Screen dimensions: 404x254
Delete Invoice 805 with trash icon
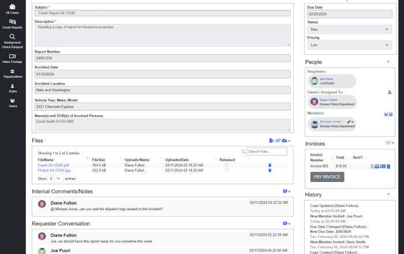[x=388, y=166]
